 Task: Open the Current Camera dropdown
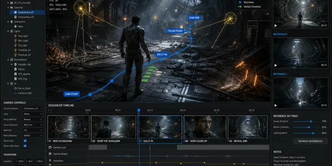click(33, 108)
